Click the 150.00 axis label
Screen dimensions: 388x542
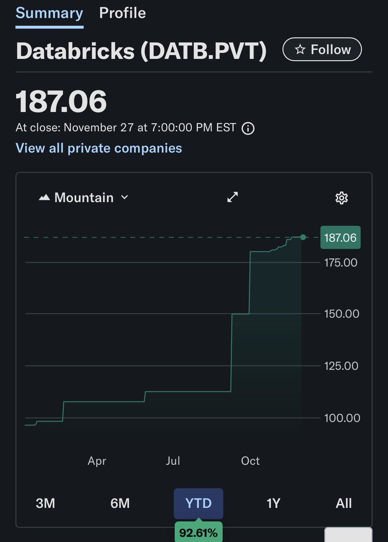pyautogui.click(x=342, y=314)
